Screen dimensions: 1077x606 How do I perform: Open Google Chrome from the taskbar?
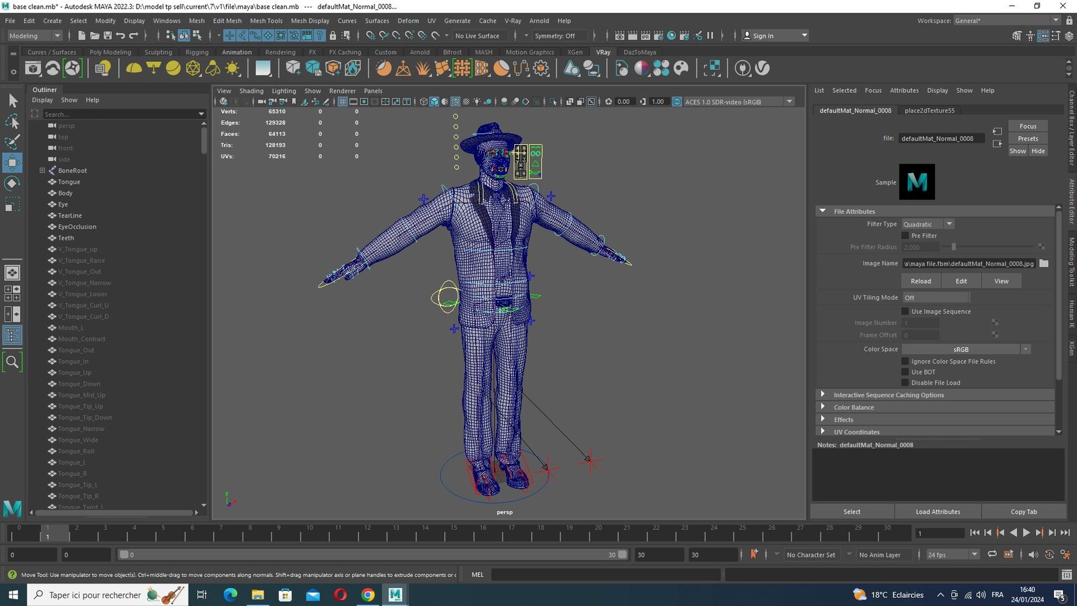(368, 595)
